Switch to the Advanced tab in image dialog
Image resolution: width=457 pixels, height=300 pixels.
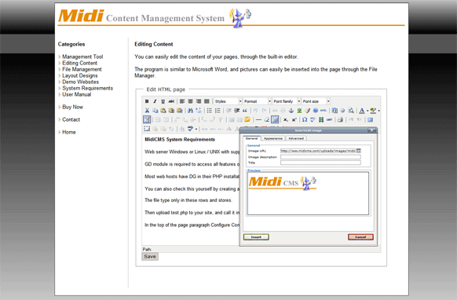coord(296,138)
